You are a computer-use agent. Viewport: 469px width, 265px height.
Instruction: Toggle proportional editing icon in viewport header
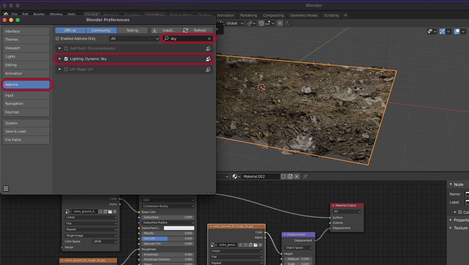click(x=280, y=23)
